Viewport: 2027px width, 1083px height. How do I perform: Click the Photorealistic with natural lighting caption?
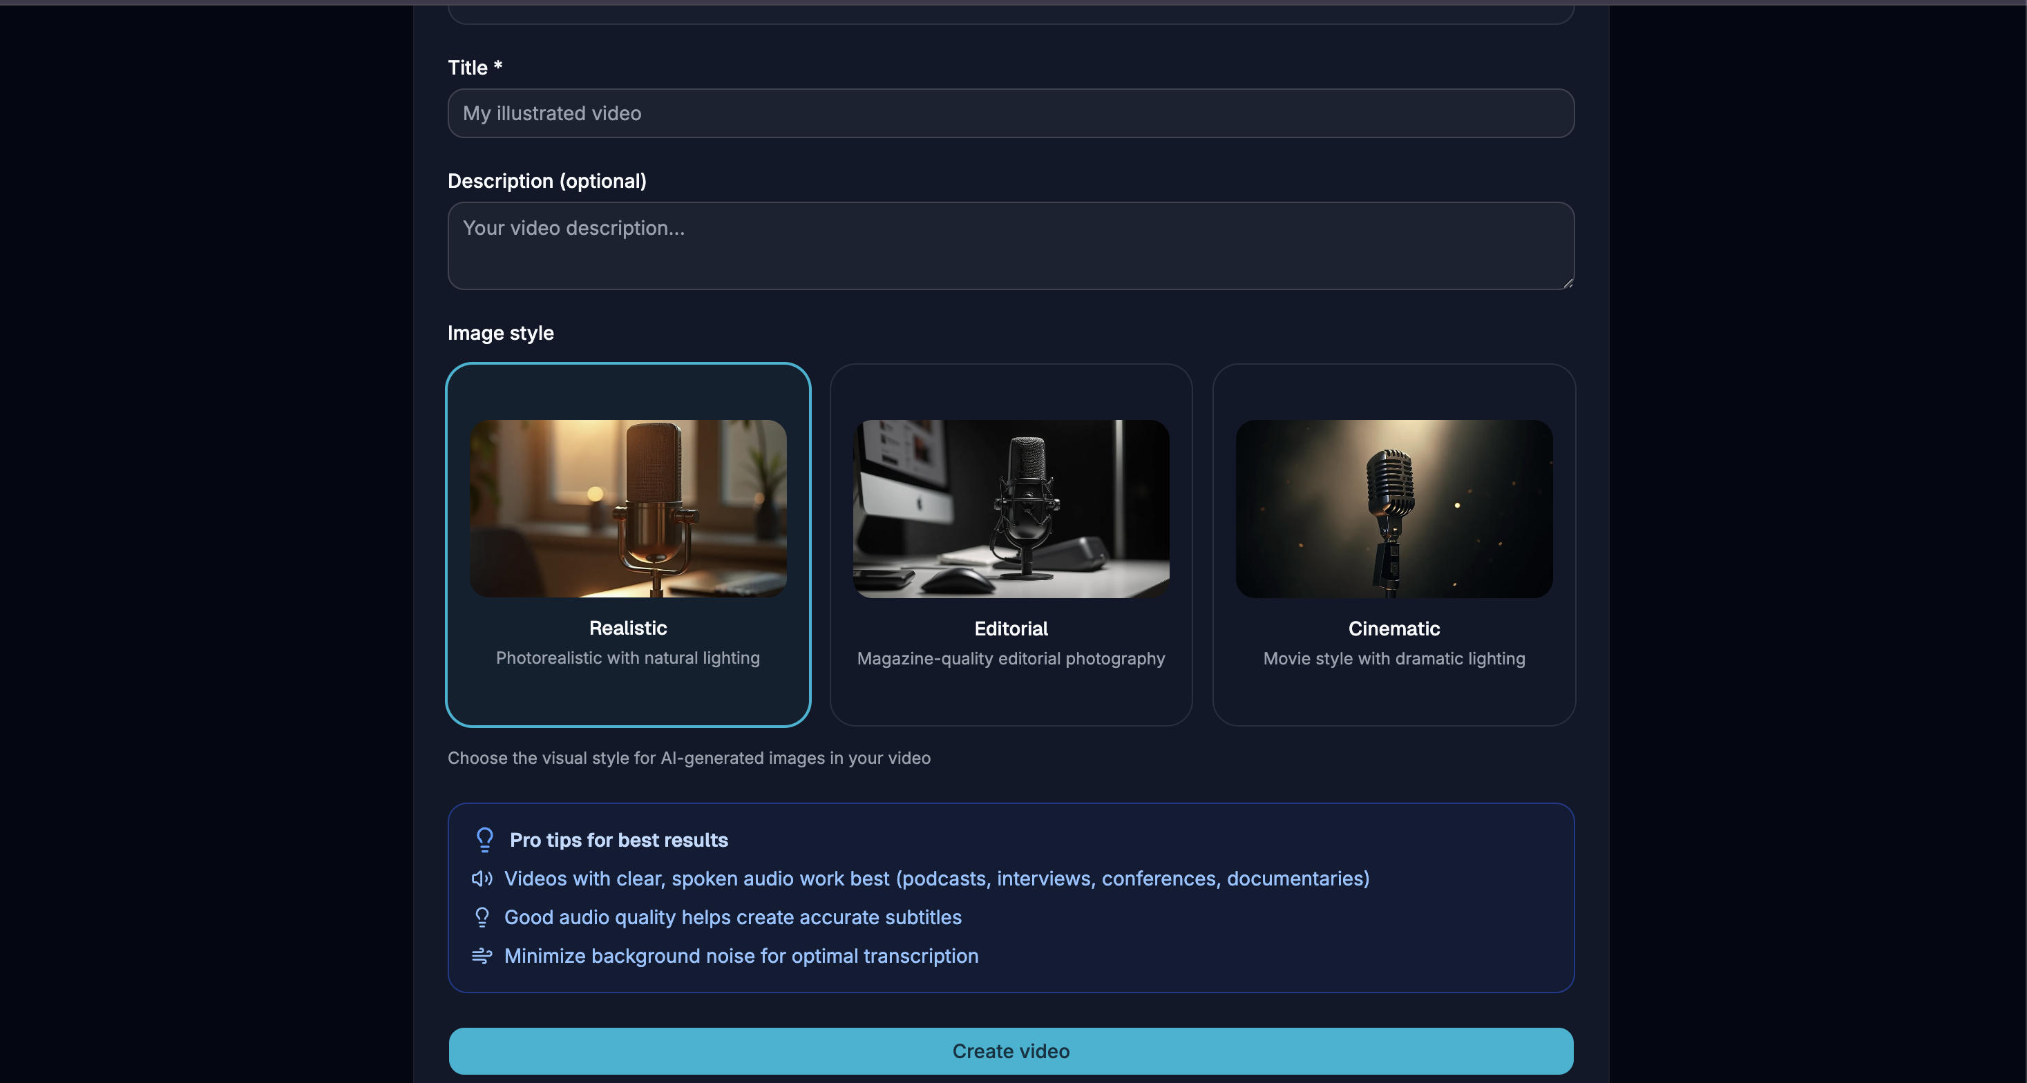pyautogui.click(x=627, y=658)
